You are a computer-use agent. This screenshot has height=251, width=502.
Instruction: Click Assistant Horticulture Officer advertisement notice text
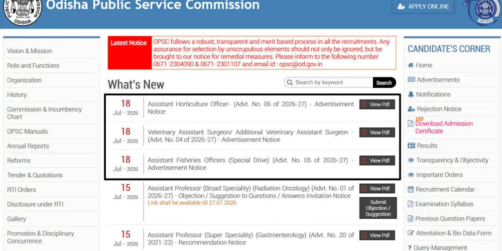[x=250, y=108]
